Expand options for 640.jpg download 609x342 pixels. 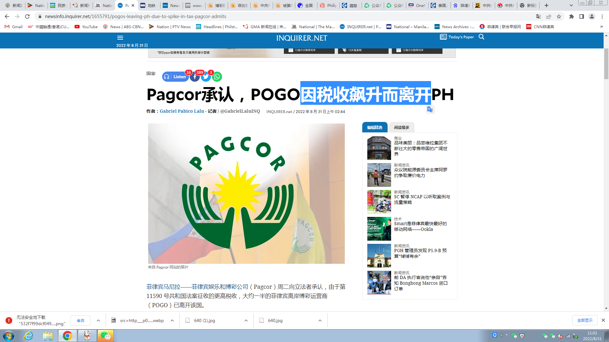[320, 320]
